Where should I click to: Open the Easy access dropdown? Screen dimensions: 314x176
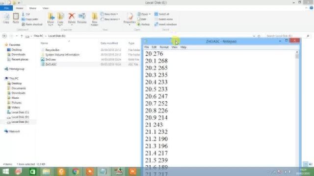(110, 19)
